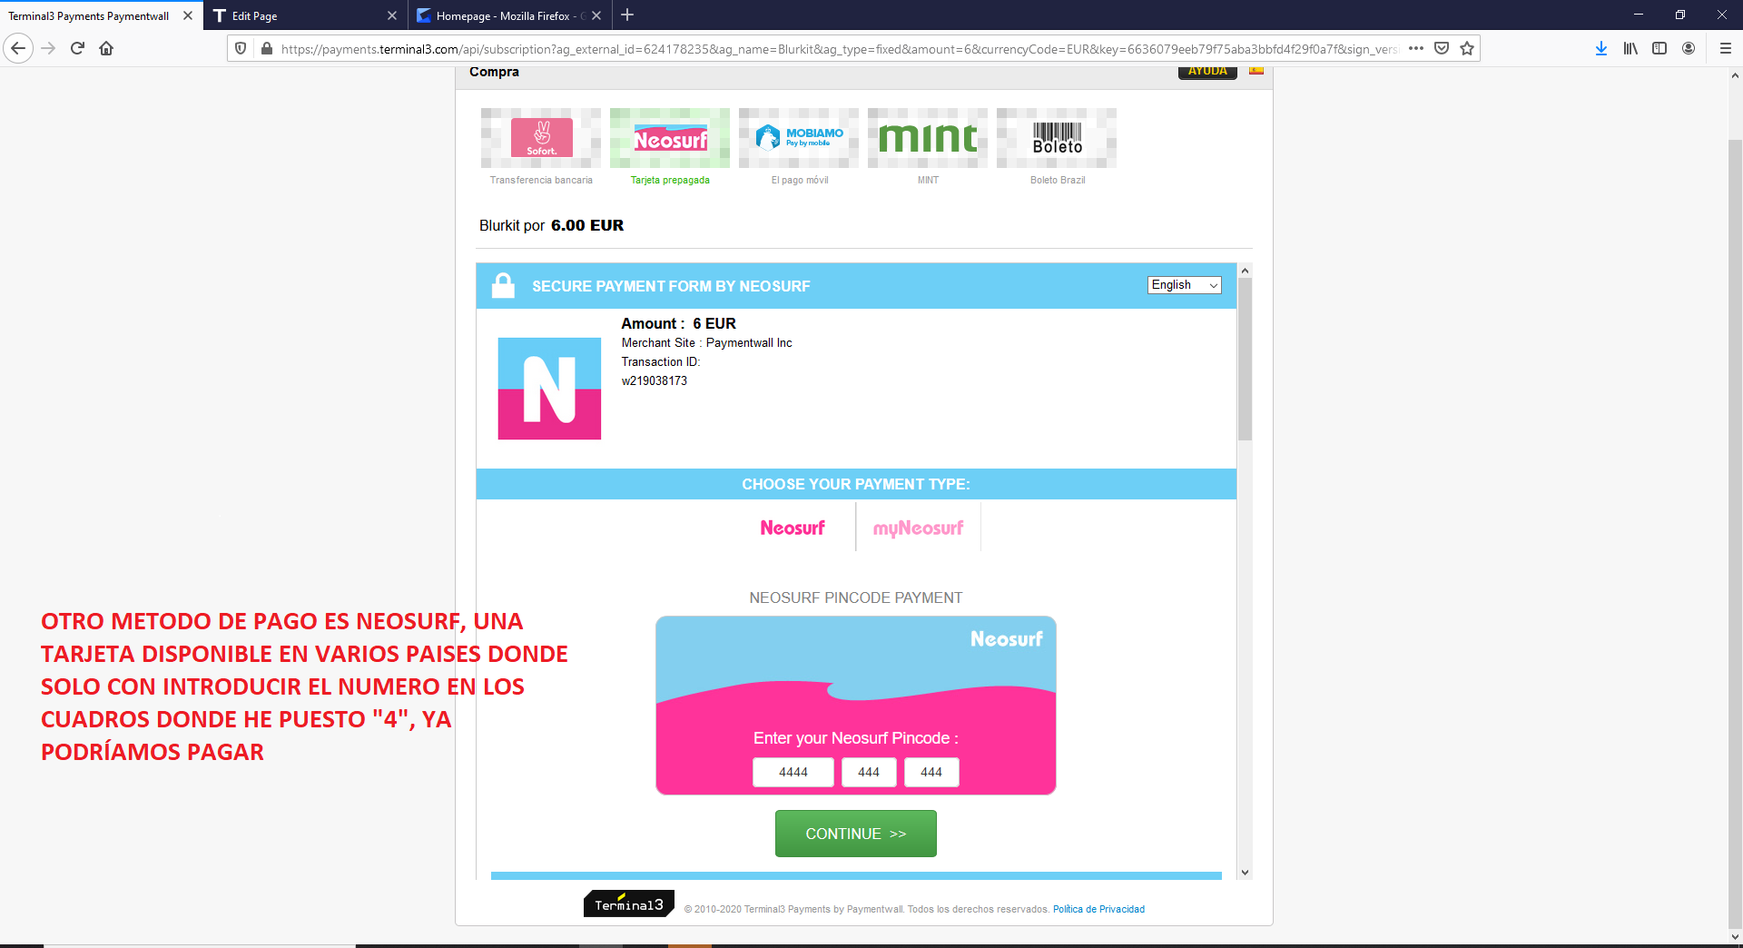
Task: Click the address bar URL
Action: tap(839, 49)
